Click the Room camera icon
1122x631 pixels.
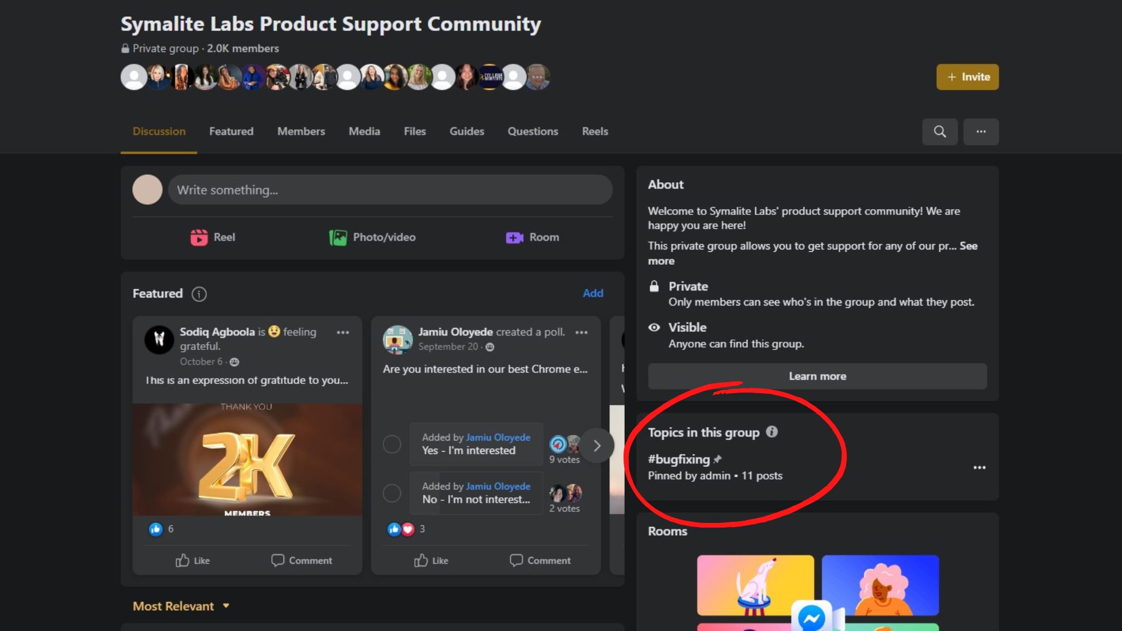click(514, 237)
